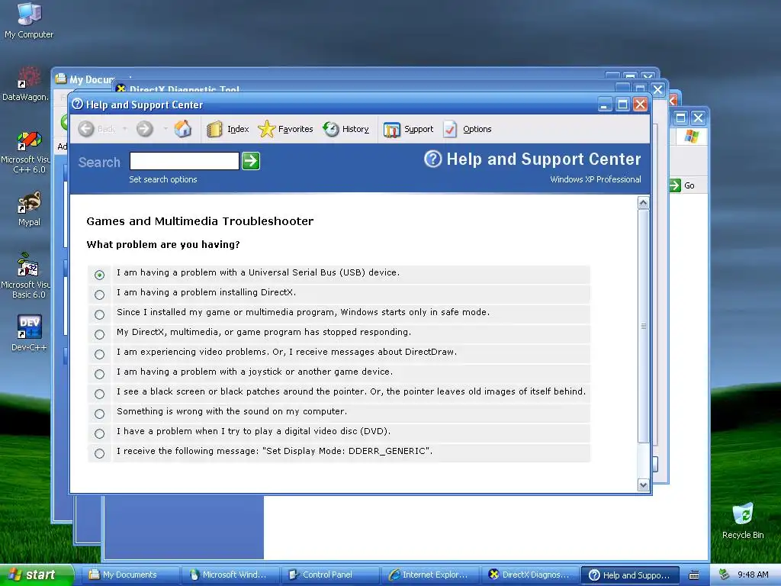The height and width of the screenshot is (586, 781).
Task: Click the scroll up arrow in Help pane
Action: point(643,203)
